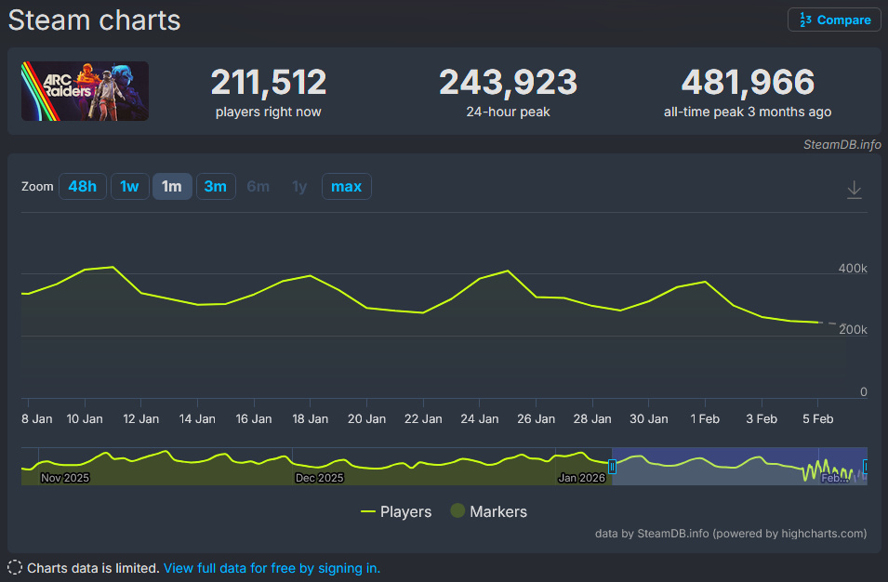Click the left navigator range handle

pos(612,467)
